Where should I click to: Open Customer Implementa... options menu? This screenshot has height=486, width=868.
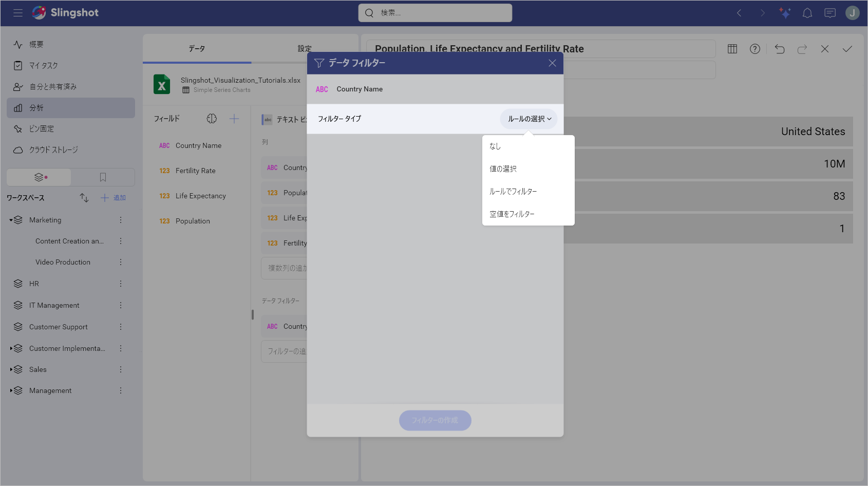pos(121,348)
